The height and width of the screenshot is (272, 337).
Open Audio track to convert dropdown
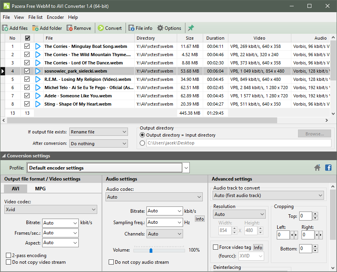pyautogui.click(x=268, y=195)
